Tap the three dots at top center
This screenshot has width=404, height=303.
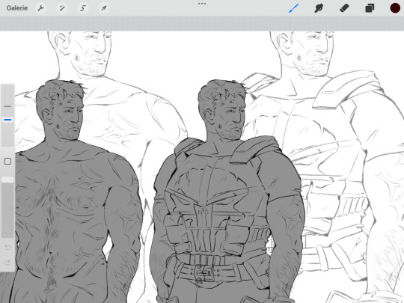(x=202, y=4)
